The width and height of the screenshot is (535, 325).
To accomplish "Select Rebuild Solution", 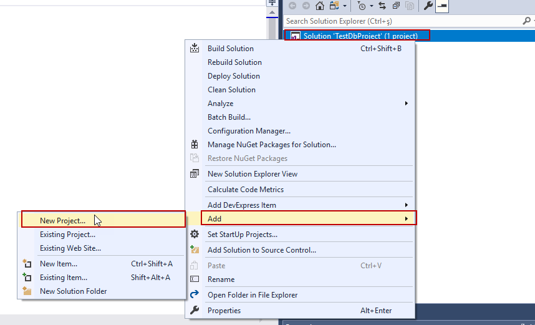I will pos(300,62).
